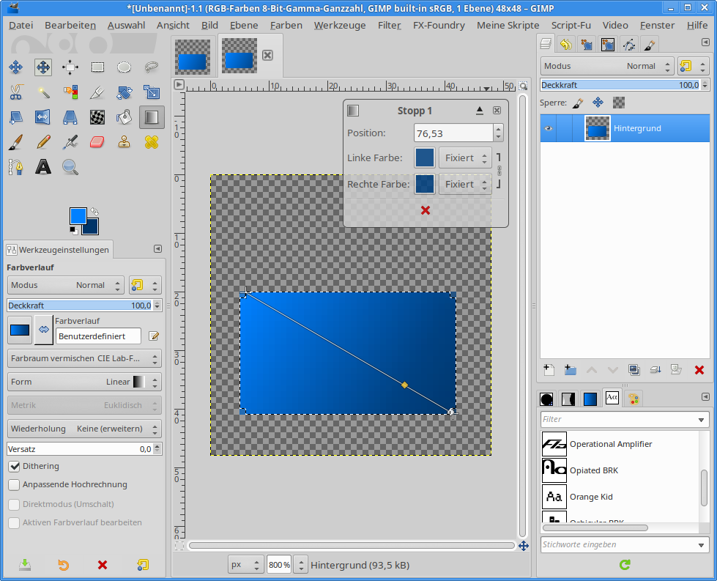
Task: Pick the Fuzzy Select magic wand
Action: pos(43,92)
